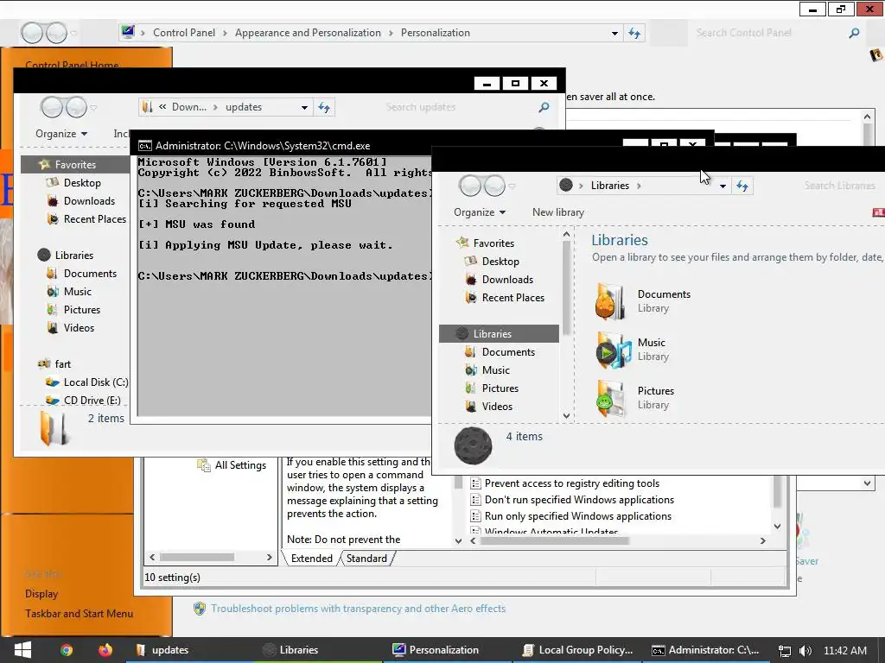Open Troubleshoot transparency and Aero effects link
This screenshot has width=885, height=663.
click(358, 609)
